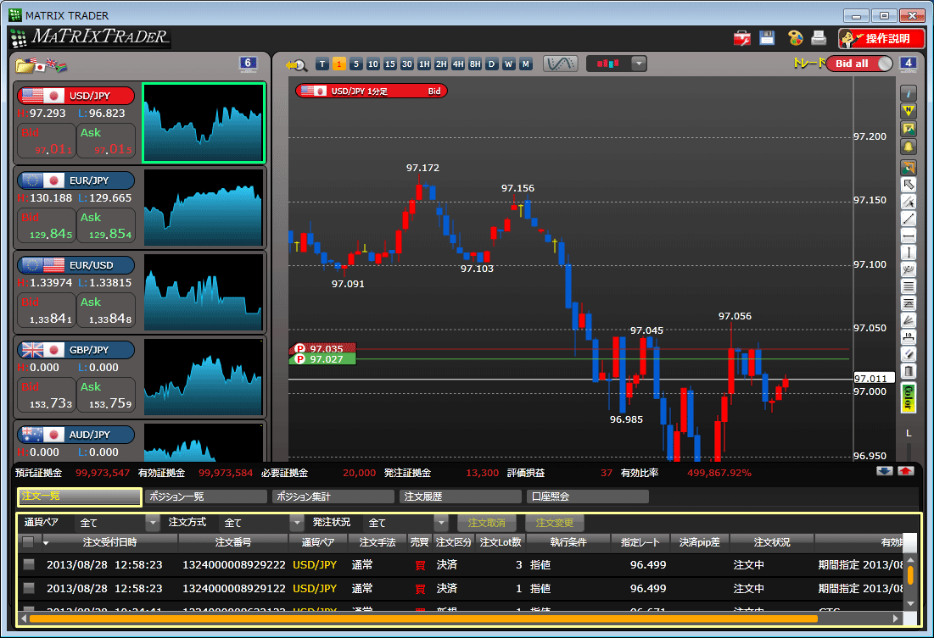This screenshot has height=638, width=934.
Task: Click the blue down arrow panel icon
Action: [x=885, y=471]
